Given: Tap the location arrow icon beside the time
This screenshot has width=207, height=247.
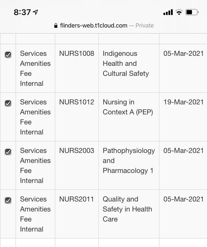Looking at the screenshot, I should coord(36,12).
